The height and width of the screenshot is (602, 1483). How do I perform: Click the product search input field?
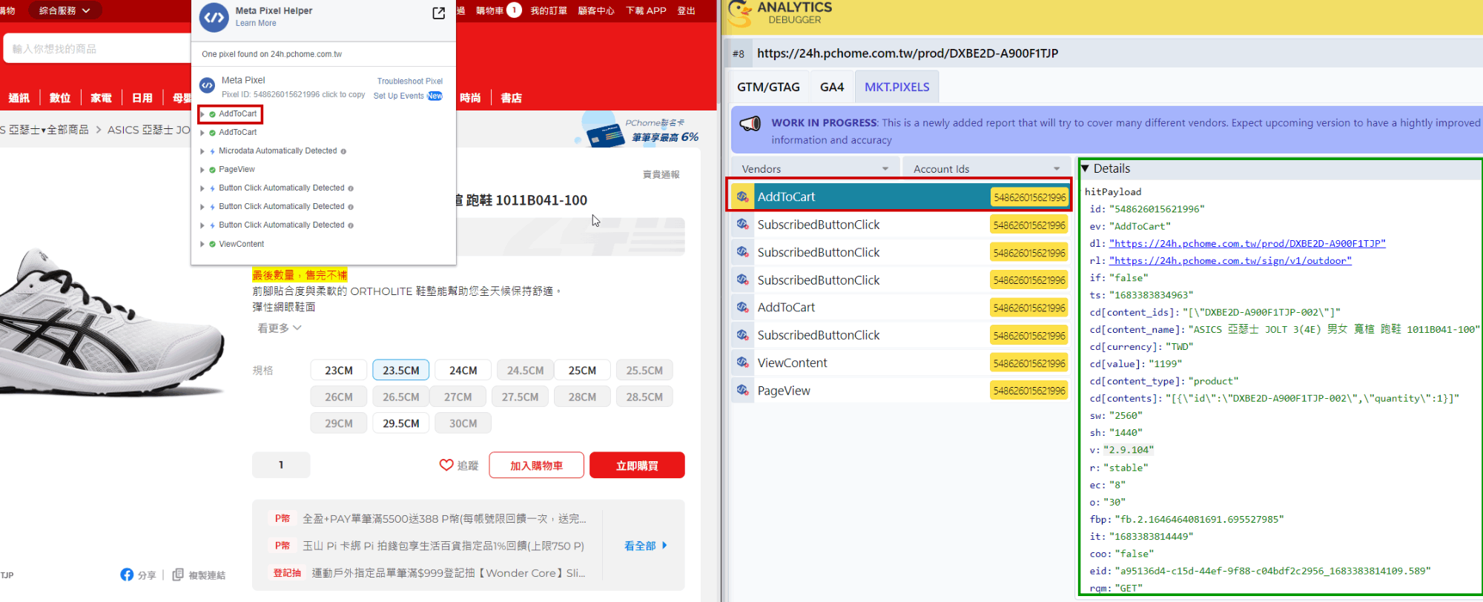click(x=97, y=49)
